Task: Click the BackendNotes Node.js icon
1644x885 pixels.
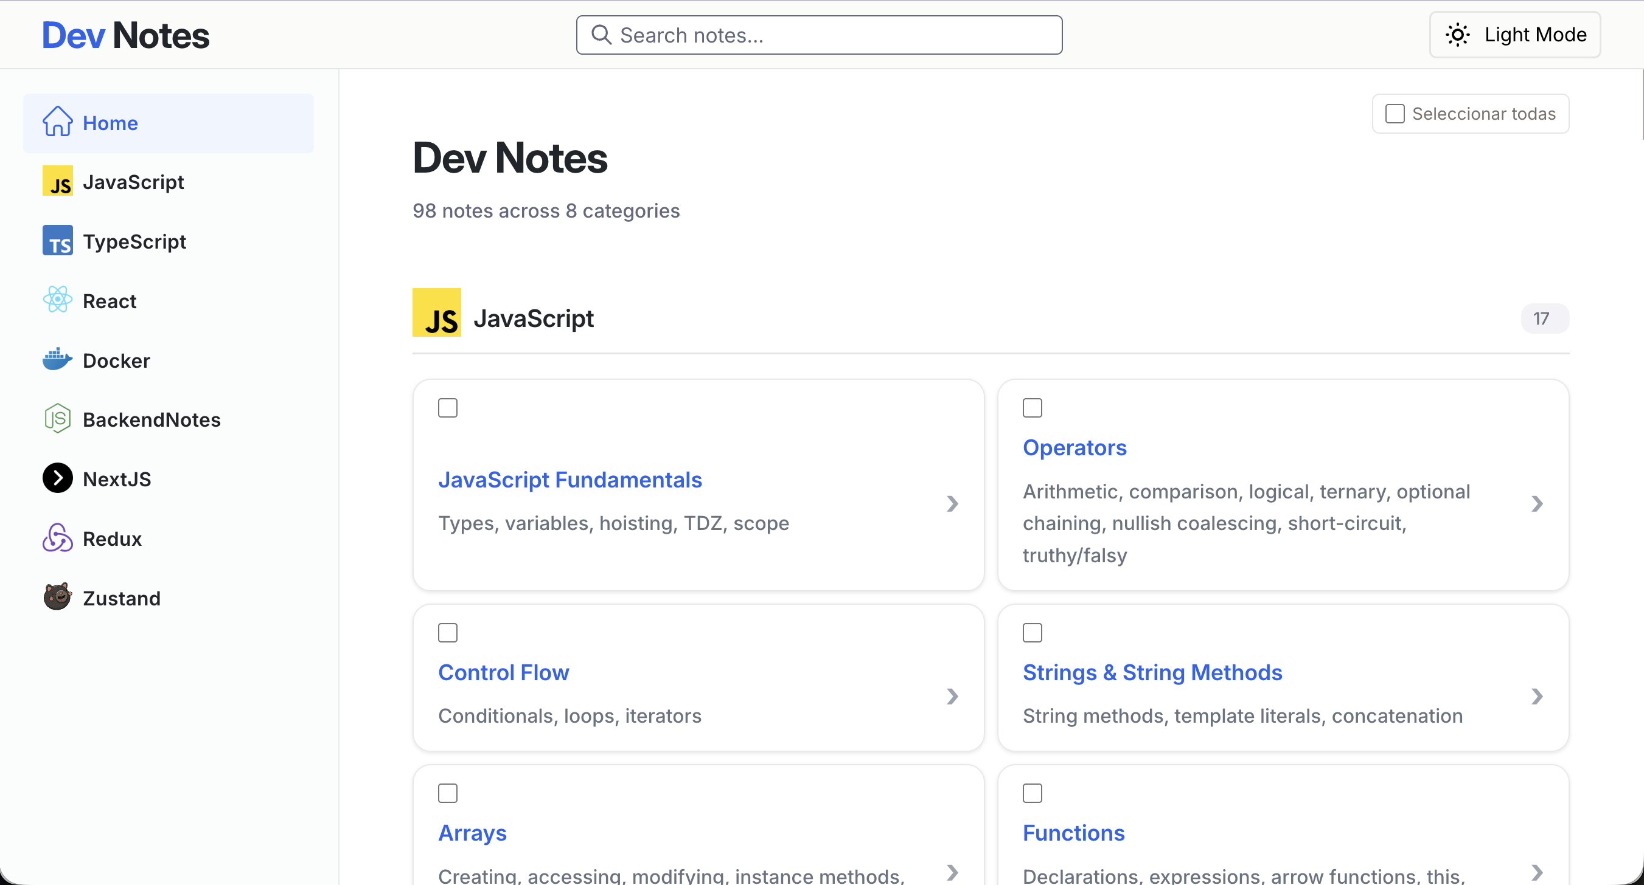Action: point(57,419)
